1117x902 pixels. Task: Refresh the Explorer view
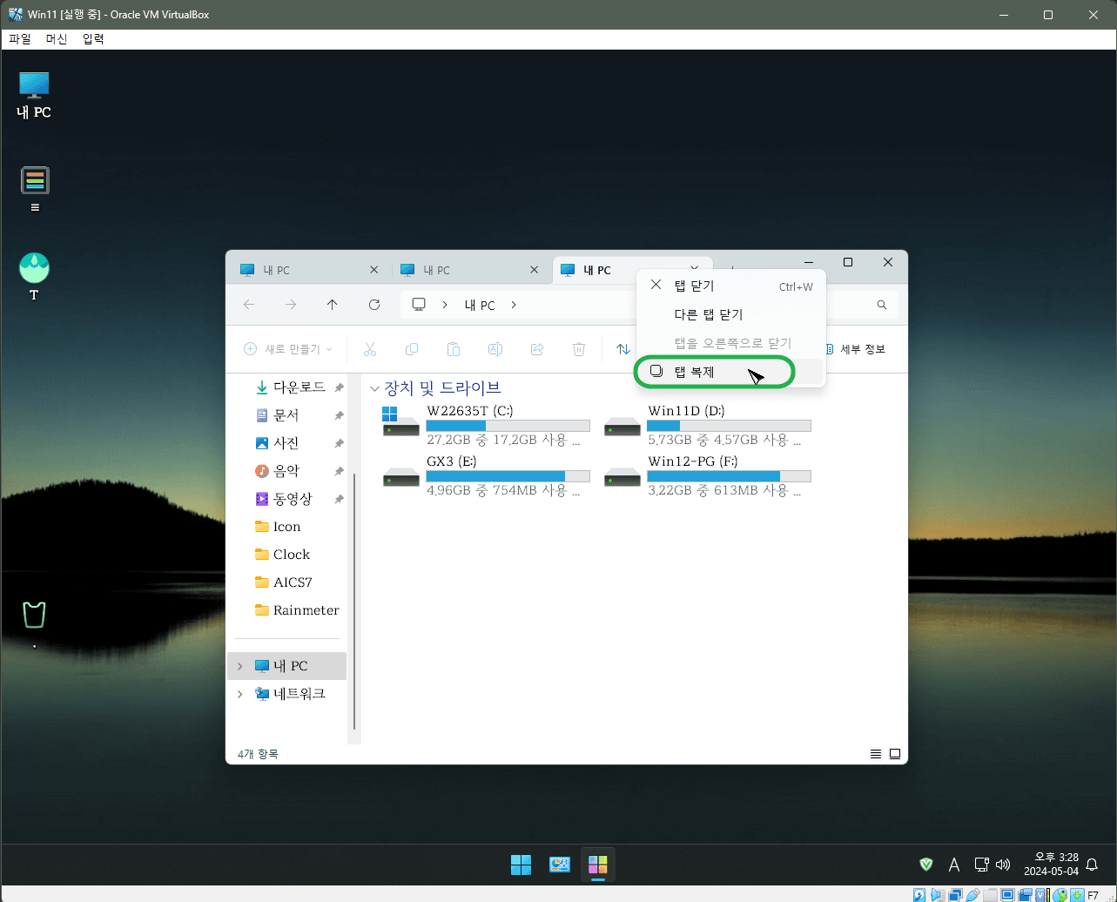click(374, 305)
